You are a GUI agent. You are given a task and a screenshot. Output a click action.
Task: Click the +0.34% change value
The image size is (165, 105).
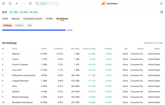[x=33, y=12]
